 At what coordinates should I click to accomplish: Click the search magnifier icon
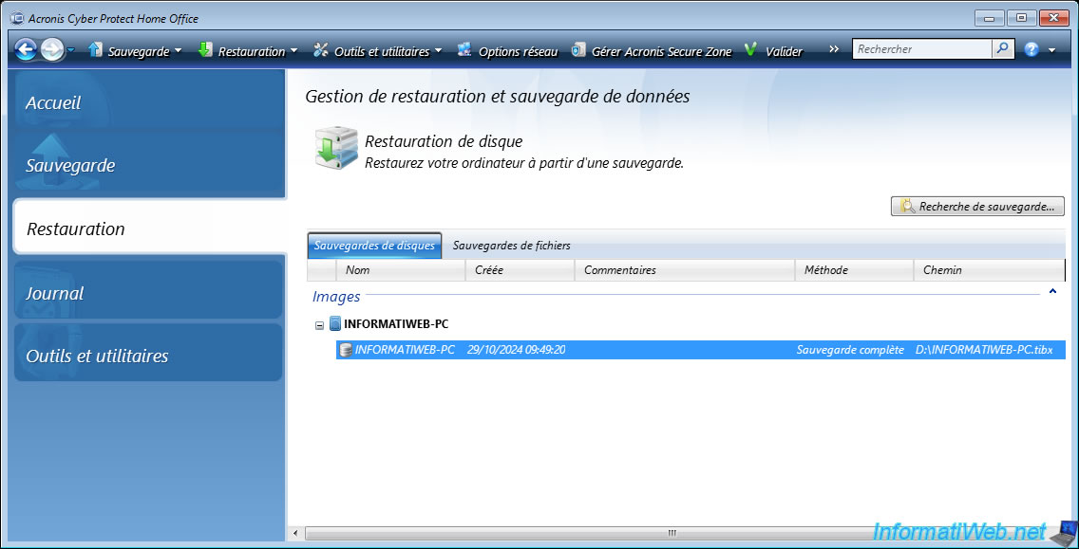[x=1003, y=49]
